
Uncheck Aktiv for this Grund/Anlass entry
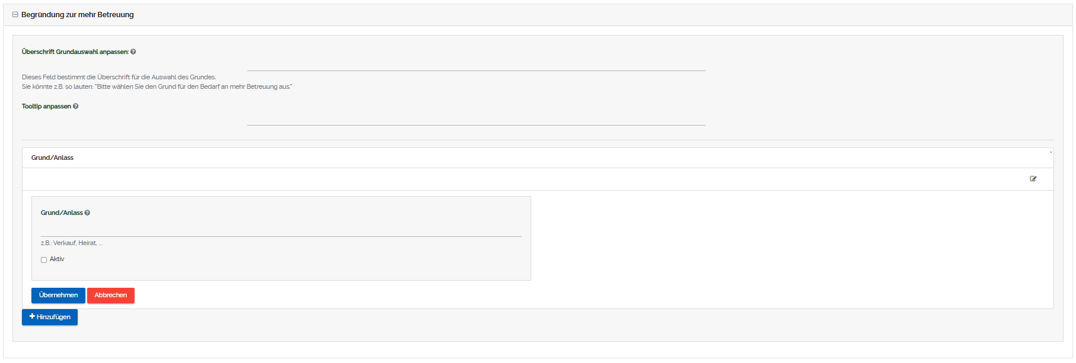[43, 259]
